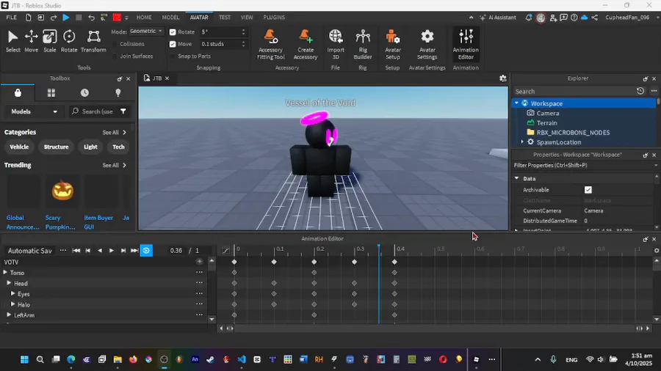This screenshot has height=371, width=661.
Task: Open the Scary Pumpkin trending item
Action: (62, 203)
